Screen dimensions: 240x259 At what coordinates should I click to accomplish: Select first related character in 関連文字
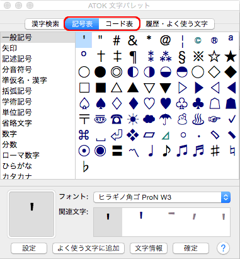[x=108, y=222]
